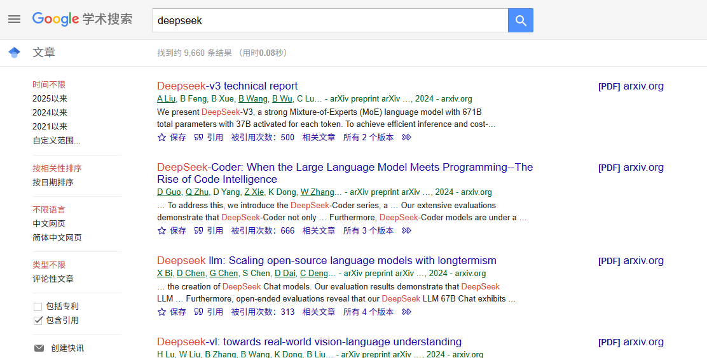Save the Deepseek-v3 technical report result

[x=172, y=137]
